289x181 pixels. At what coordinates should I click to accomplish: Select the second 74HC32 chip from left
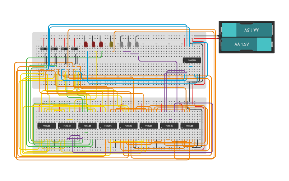pos(169,126)
